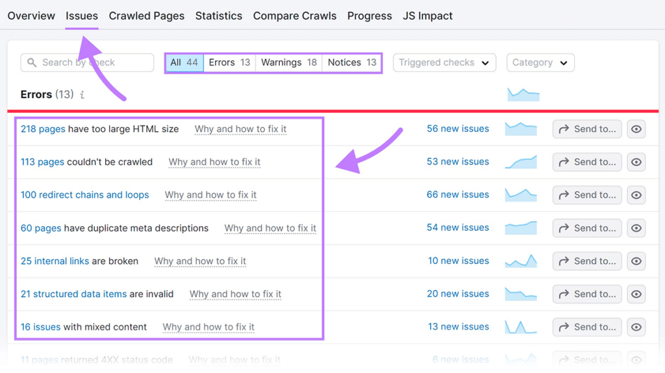Click Send to… in the couldn't be crawled row
The image size is (665, 373).
pyautogui.click(x=587, y=162)
